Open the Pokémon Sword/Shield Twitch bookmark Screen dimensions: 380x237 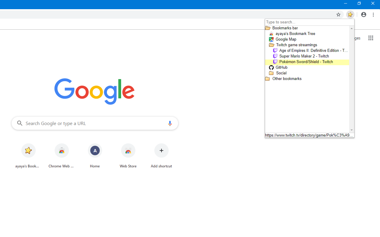click(x=306, y=62)
